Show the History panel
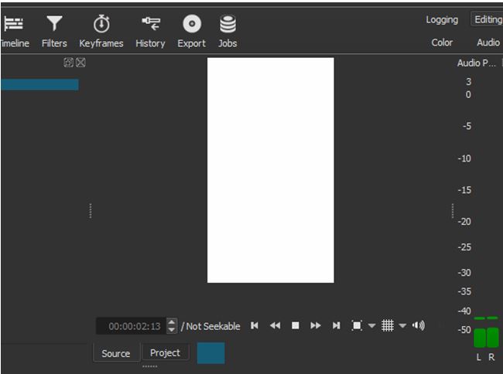Screen dimensions: 503x374 [150, 32]
